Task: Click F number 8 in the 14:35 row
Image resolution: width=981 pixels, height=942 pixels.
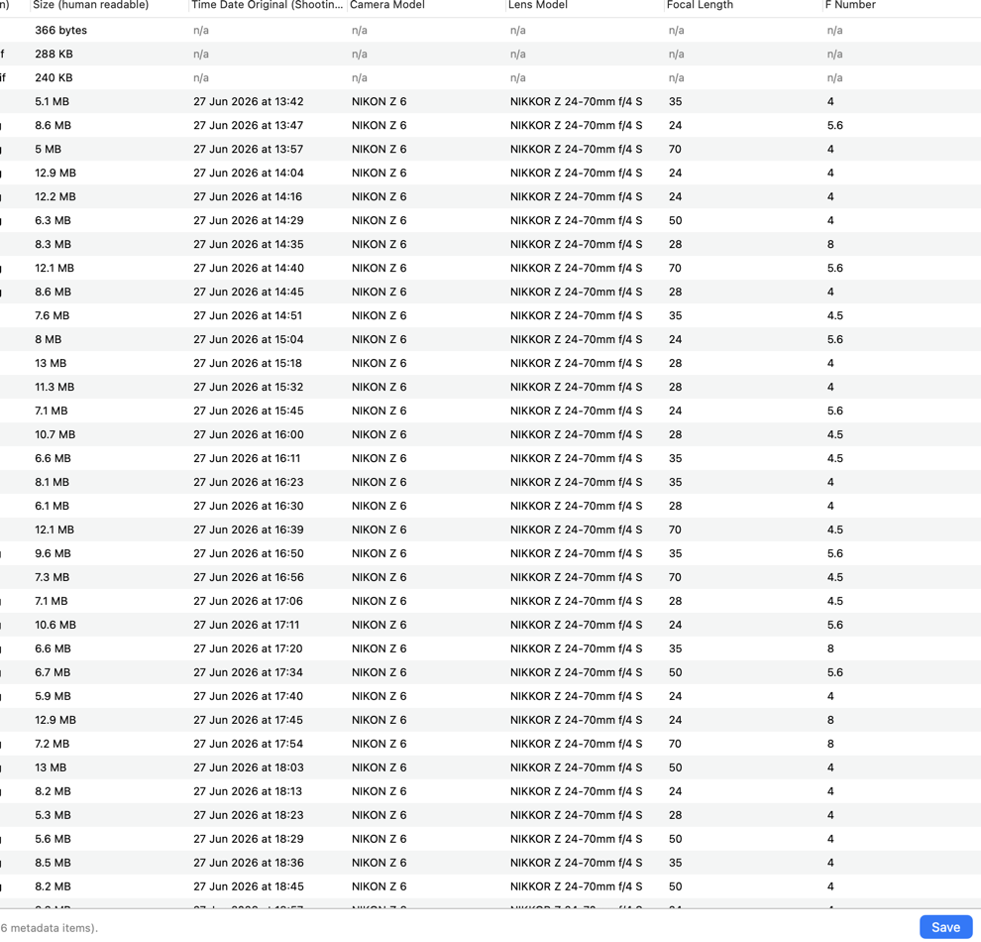Action: pos(830,244)
